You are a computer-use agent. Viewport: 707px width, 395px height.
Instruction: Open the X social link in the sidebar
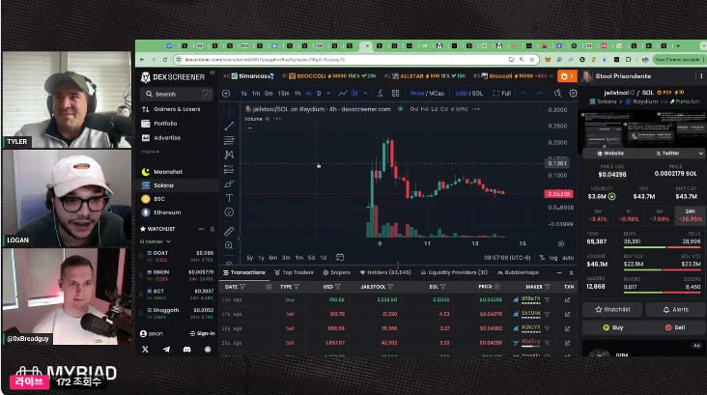click(x=145, y=350)
